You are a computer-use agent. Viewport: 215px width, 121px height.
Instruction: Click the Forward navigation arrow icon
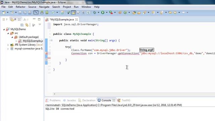click(x=183, y=12)
